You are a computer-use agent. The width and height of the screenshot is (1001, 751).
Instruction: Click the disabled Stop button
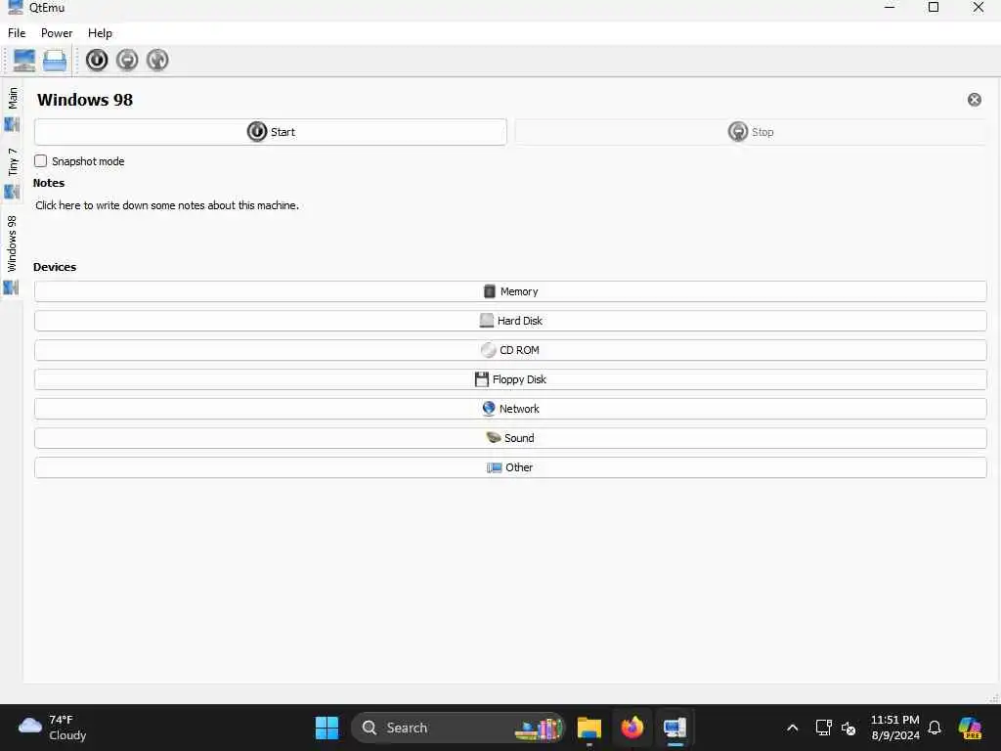pos(751,132)
